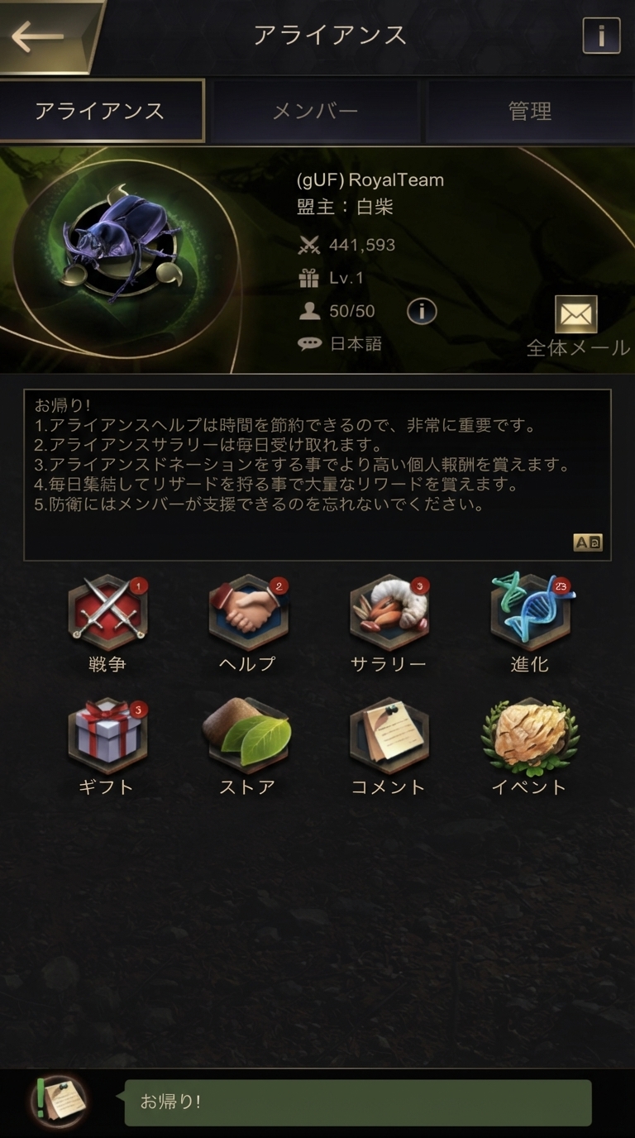Switch to the メンバー tab

pos(315,112)
